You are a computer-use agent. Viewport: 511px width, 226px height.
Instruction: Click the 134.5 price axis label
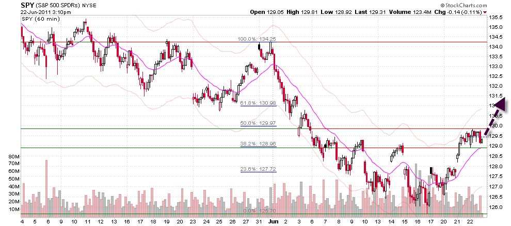(x=496, y=37)
